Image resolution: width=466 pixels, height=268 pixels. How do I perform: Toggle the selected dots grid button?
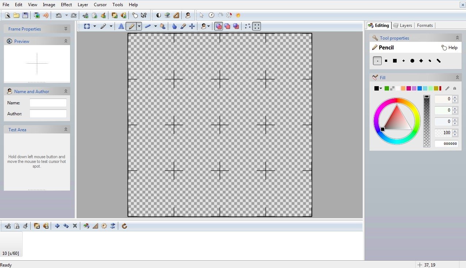257,26
